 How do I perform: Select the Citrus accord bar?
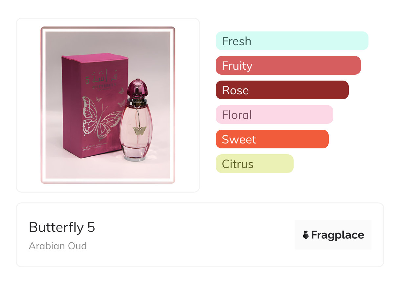tap(254, 164)
